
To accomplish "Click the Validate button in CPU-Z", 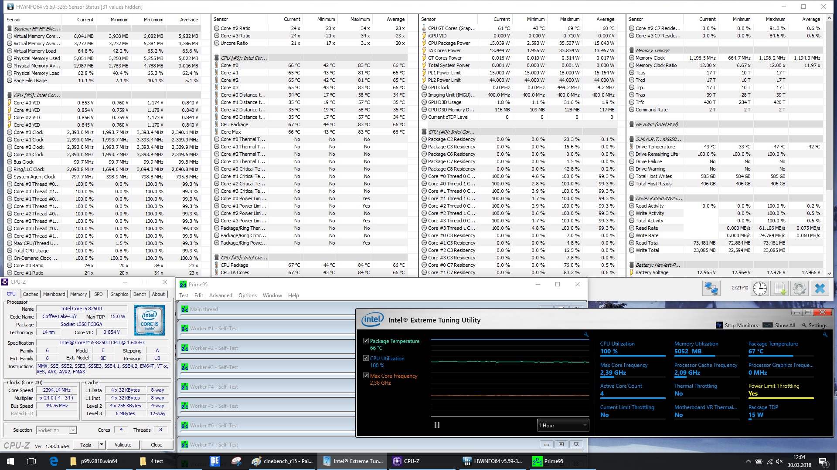I will 123,444.
